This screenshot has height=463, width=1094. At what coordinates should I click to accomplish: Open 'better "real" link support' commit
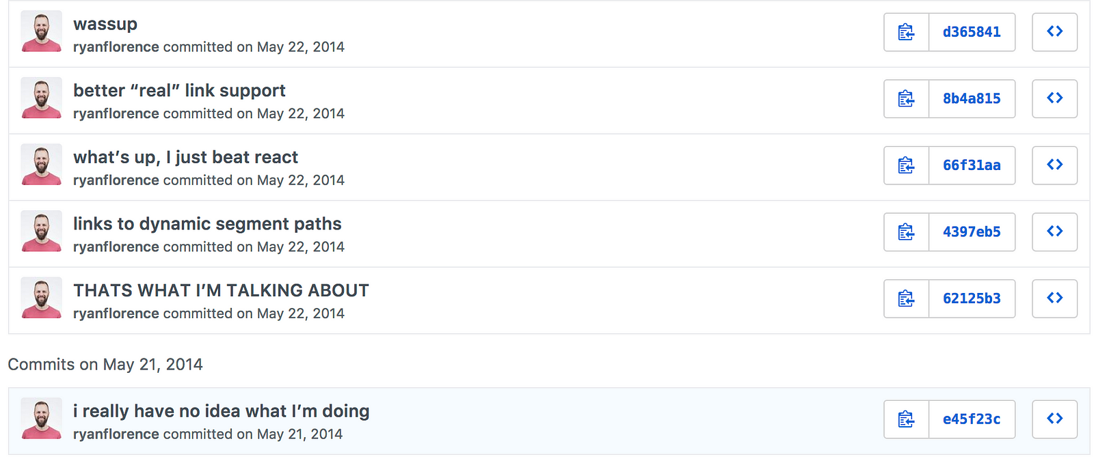click(x=179, y=90)
